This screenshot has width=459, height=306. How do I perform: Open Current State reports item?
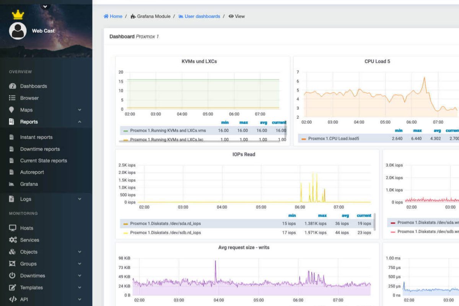point(43,161)
